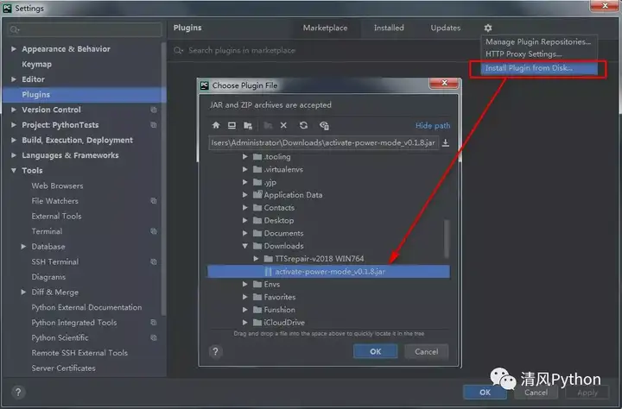The width and height of the screenshot is (622, 409).
Task: Click Hide path link
Action: (433, 126)
